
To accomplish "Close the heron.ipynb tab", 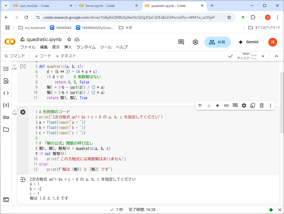I will (136, 6).
